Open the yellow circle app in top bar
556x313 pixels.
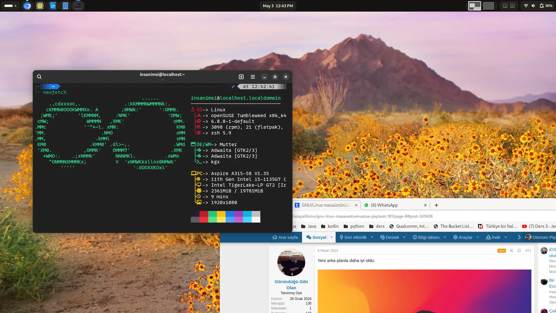tap(40, 6)
